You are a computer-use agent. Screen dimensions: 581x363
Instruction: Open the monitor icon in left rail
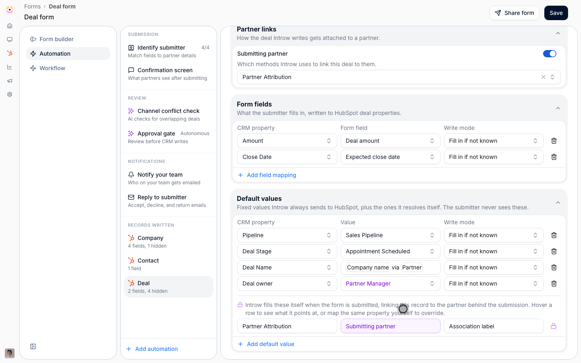click(x=10, y=40)
